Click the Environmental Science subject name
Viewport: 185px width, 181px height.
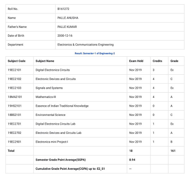pyautogui.click(x=50, y=115)
